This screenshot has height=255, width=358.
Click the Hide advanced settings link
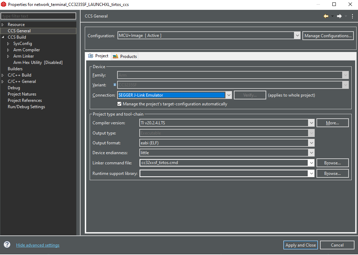coord(38,245)
